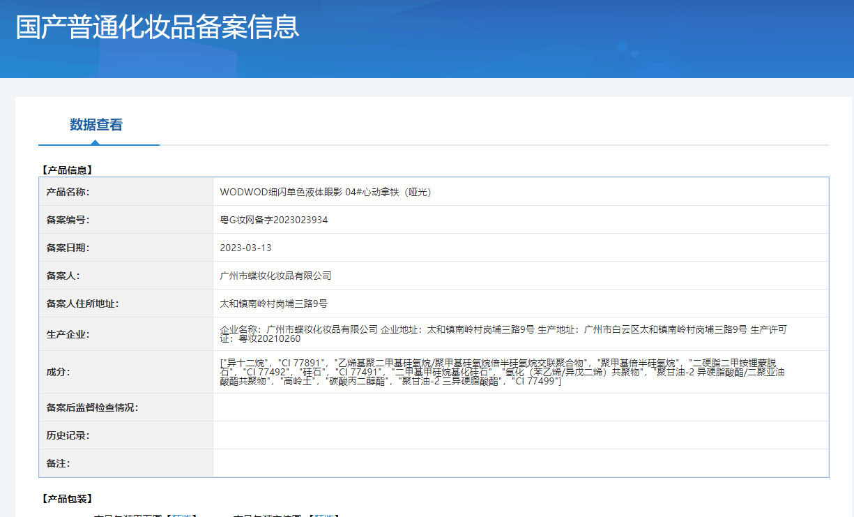Select the 备案编号 row label

(68, 220)
